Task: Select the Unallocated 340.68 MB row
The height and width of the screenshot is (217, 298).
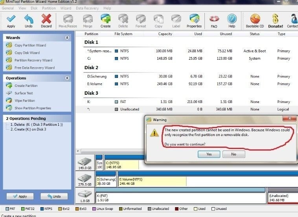Action: point(187,109)
